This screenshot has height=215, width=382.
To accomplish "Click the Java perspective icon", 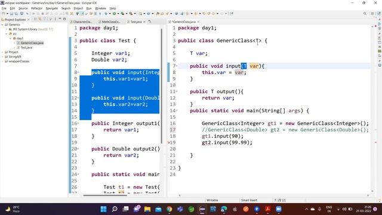I will click(x=379, y=14).
